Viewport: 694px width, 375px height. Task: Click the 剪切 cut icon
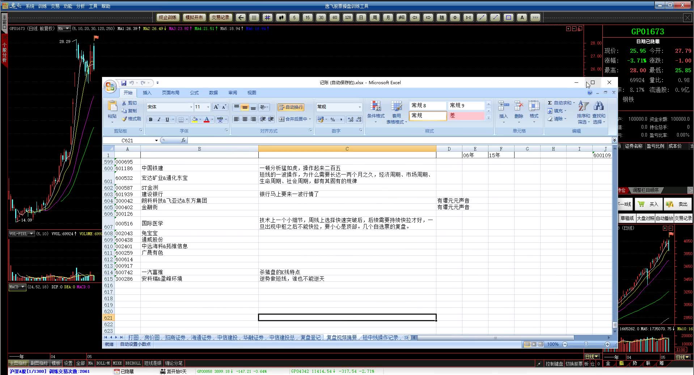point(129,103)
